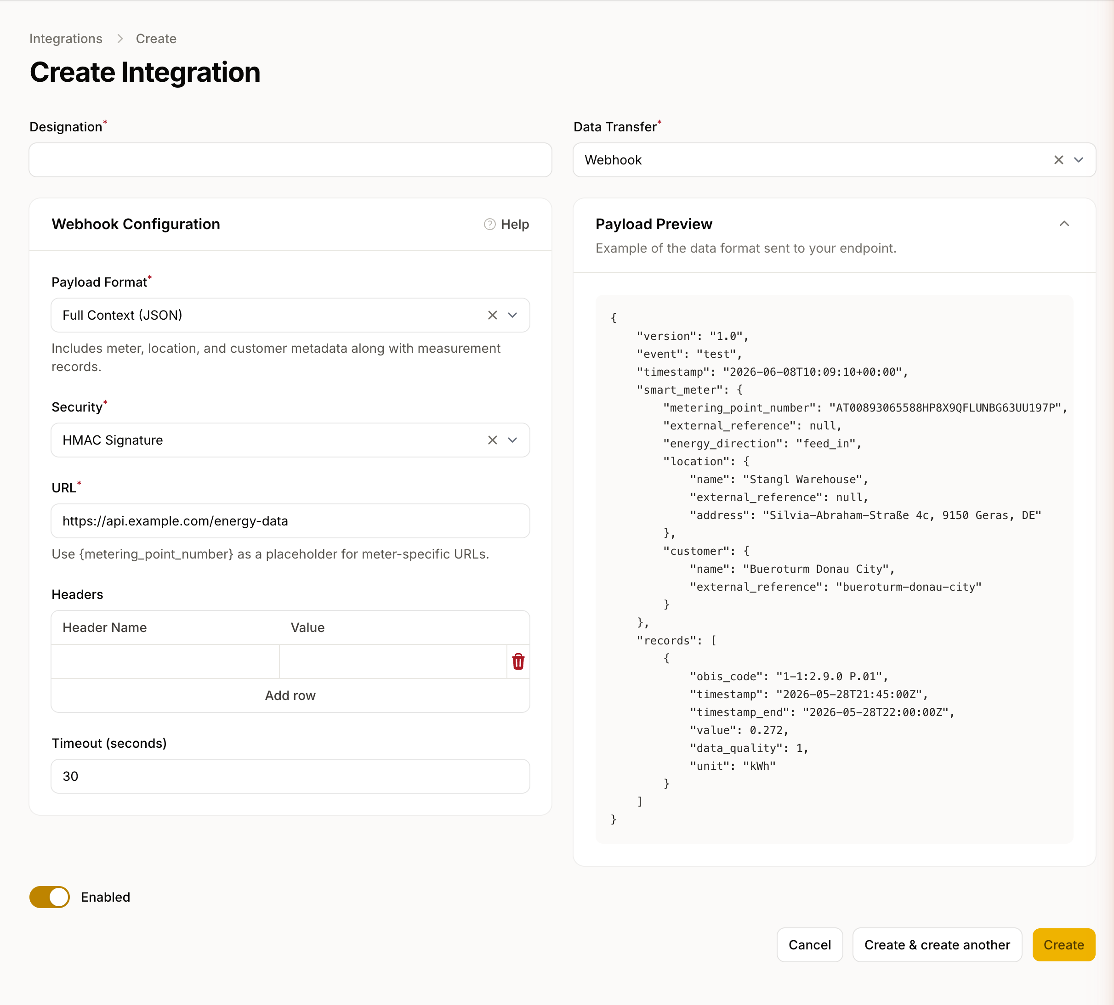
Task: Open the Security dropdown arrow
Action: click(x=512, y=440)
